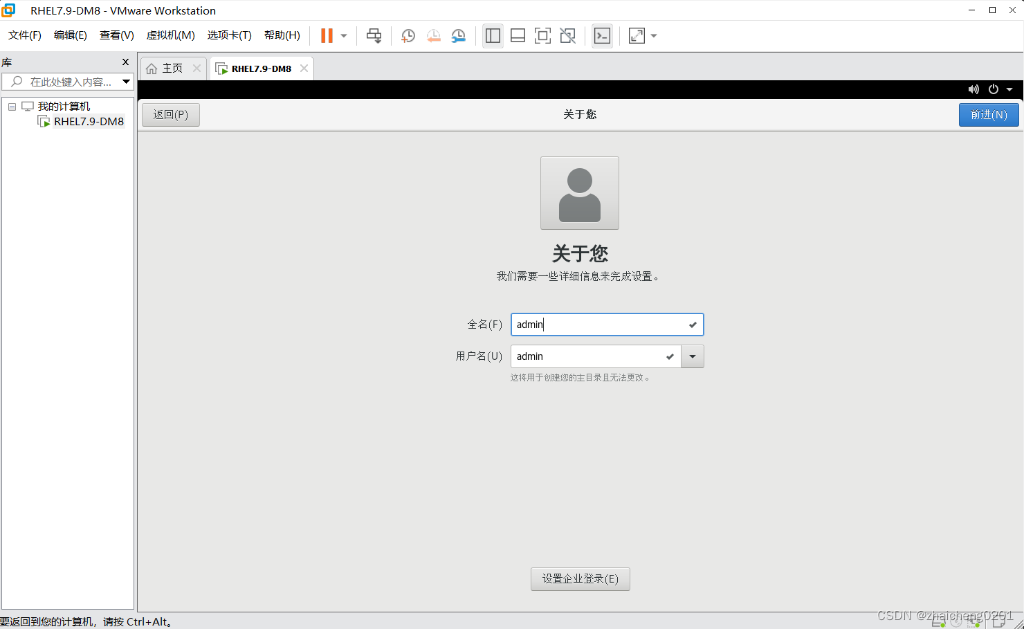The image size is (1024, 629).
Task: Close the RHEL7.9-DM8 tab
Action: [x=304, y=68]
